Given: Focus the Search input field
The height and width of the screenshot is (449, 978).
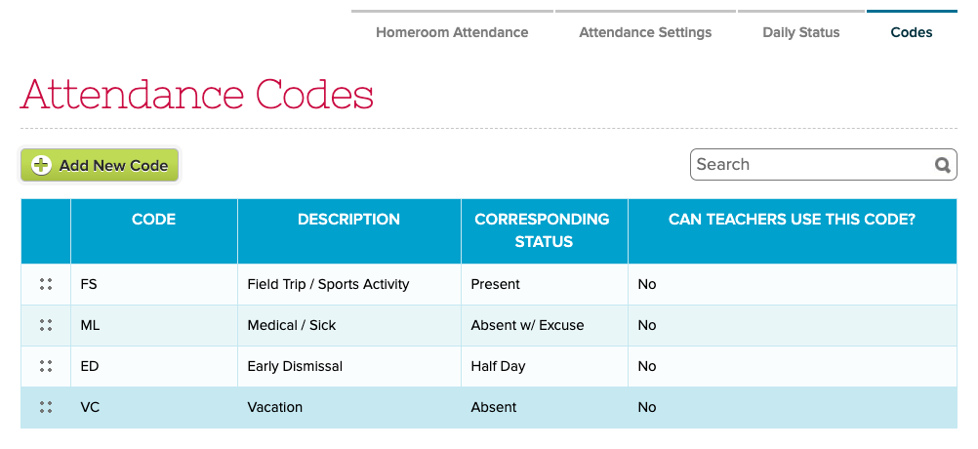Looking at the screenshot, I should click(x=810, y=165).
